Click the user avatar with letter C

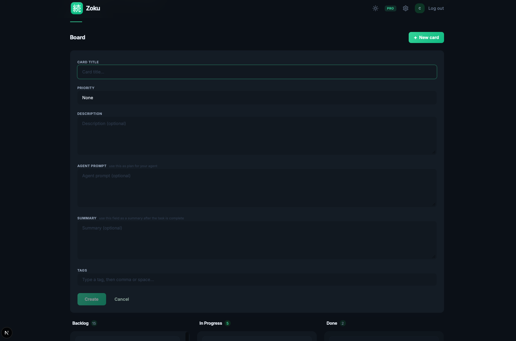click(419, 8)
